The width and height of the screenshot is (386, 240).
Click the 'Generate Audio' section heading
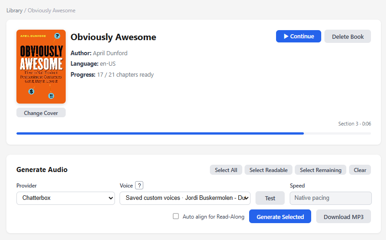[42, 170]
